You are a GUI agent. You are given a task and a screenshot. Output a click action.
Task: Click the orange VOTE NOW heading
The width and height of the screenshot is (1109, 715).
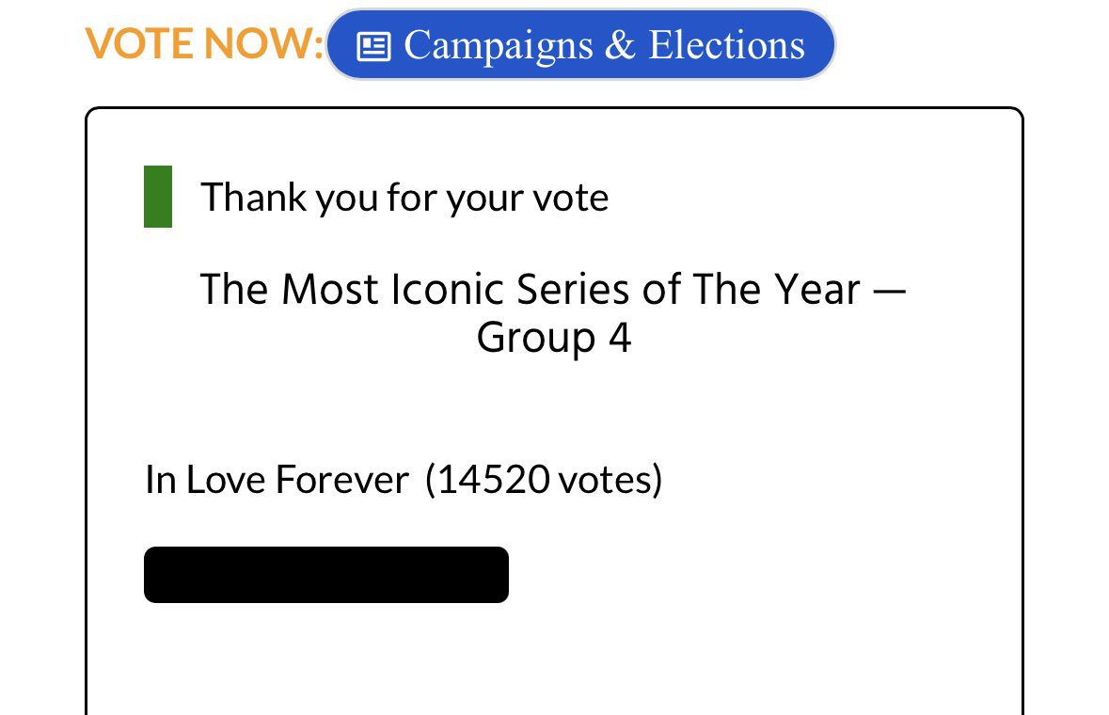[205, 44]
